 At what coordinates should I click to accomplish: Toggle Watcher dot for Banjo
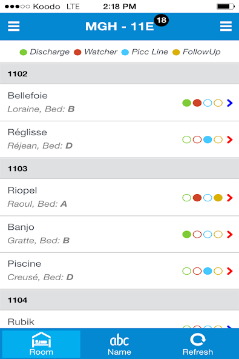coord(197,234)
